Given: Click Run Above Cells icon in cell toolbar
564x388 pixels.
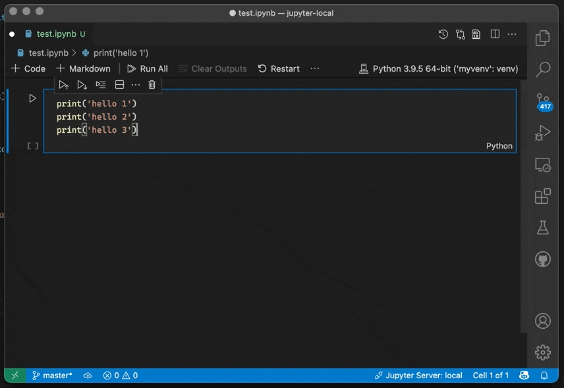Looking at the screenshot, I should [x=64, y=85].
